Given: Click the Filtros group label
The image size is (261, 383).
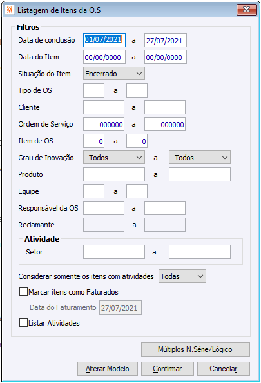Looking at the screenshot, I should (28, 27).
